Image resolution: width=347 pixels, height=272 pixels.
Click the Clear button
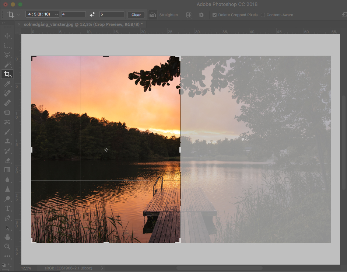[136, 15]
